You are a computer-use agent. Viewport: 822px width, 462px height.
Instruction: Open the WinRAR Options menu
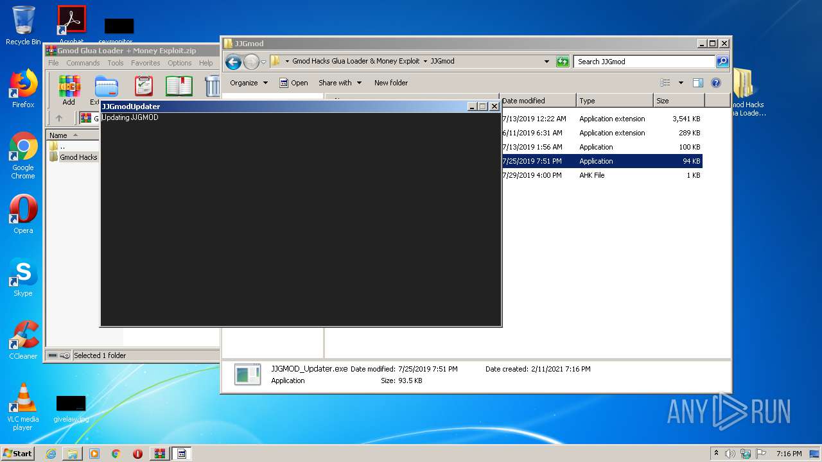tap(180, 63)
